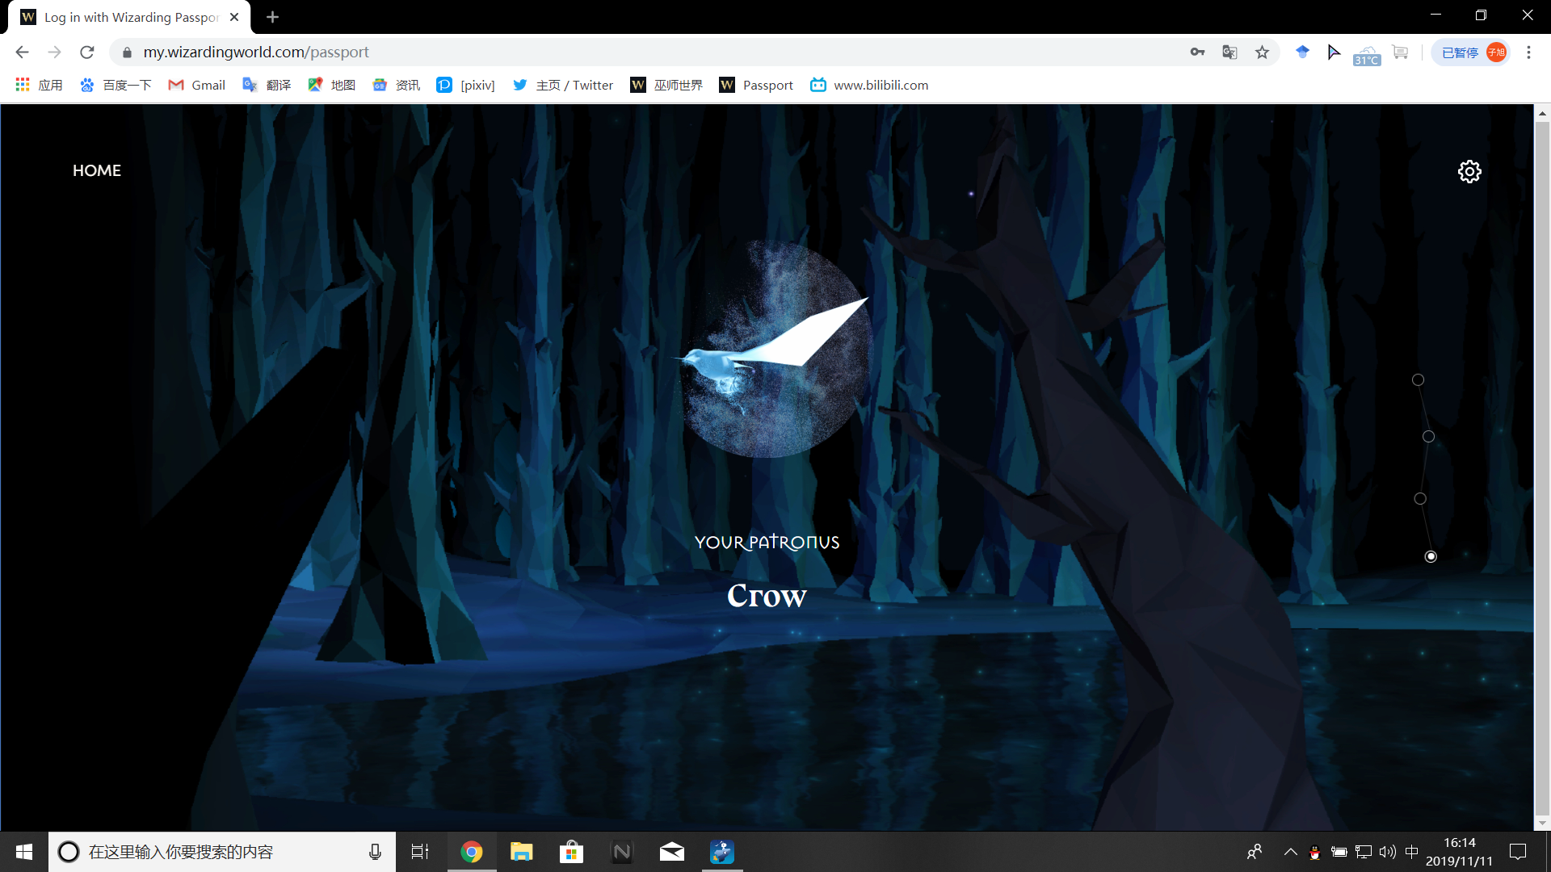Open the Gmail bookmark
The image size is (1551, 872).
pyautogui.click(x=197, y=85)
